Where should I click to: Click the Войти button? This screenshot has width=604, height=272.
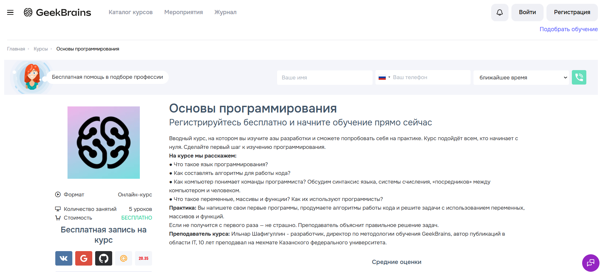tap(527, 13)
